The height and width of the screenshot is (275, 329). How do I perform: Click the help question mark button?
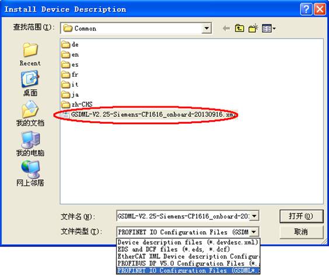click(x=306, y=9)
